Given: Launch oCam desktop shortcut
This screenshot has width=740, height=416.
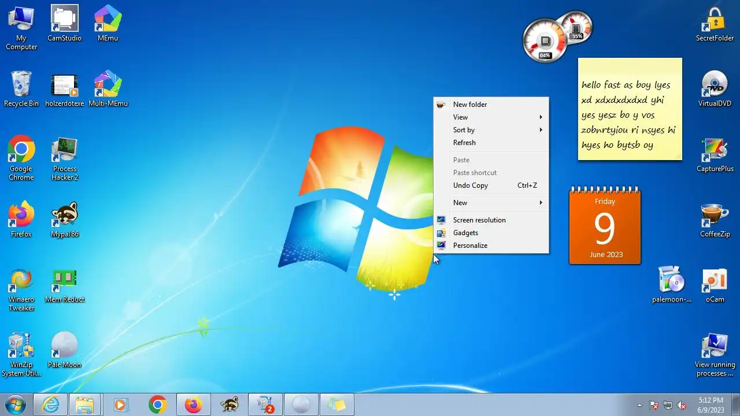Looking at the screenshot, I should (715, 285).
